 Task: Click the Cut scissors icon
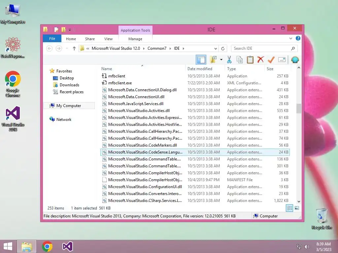[229, 60]
